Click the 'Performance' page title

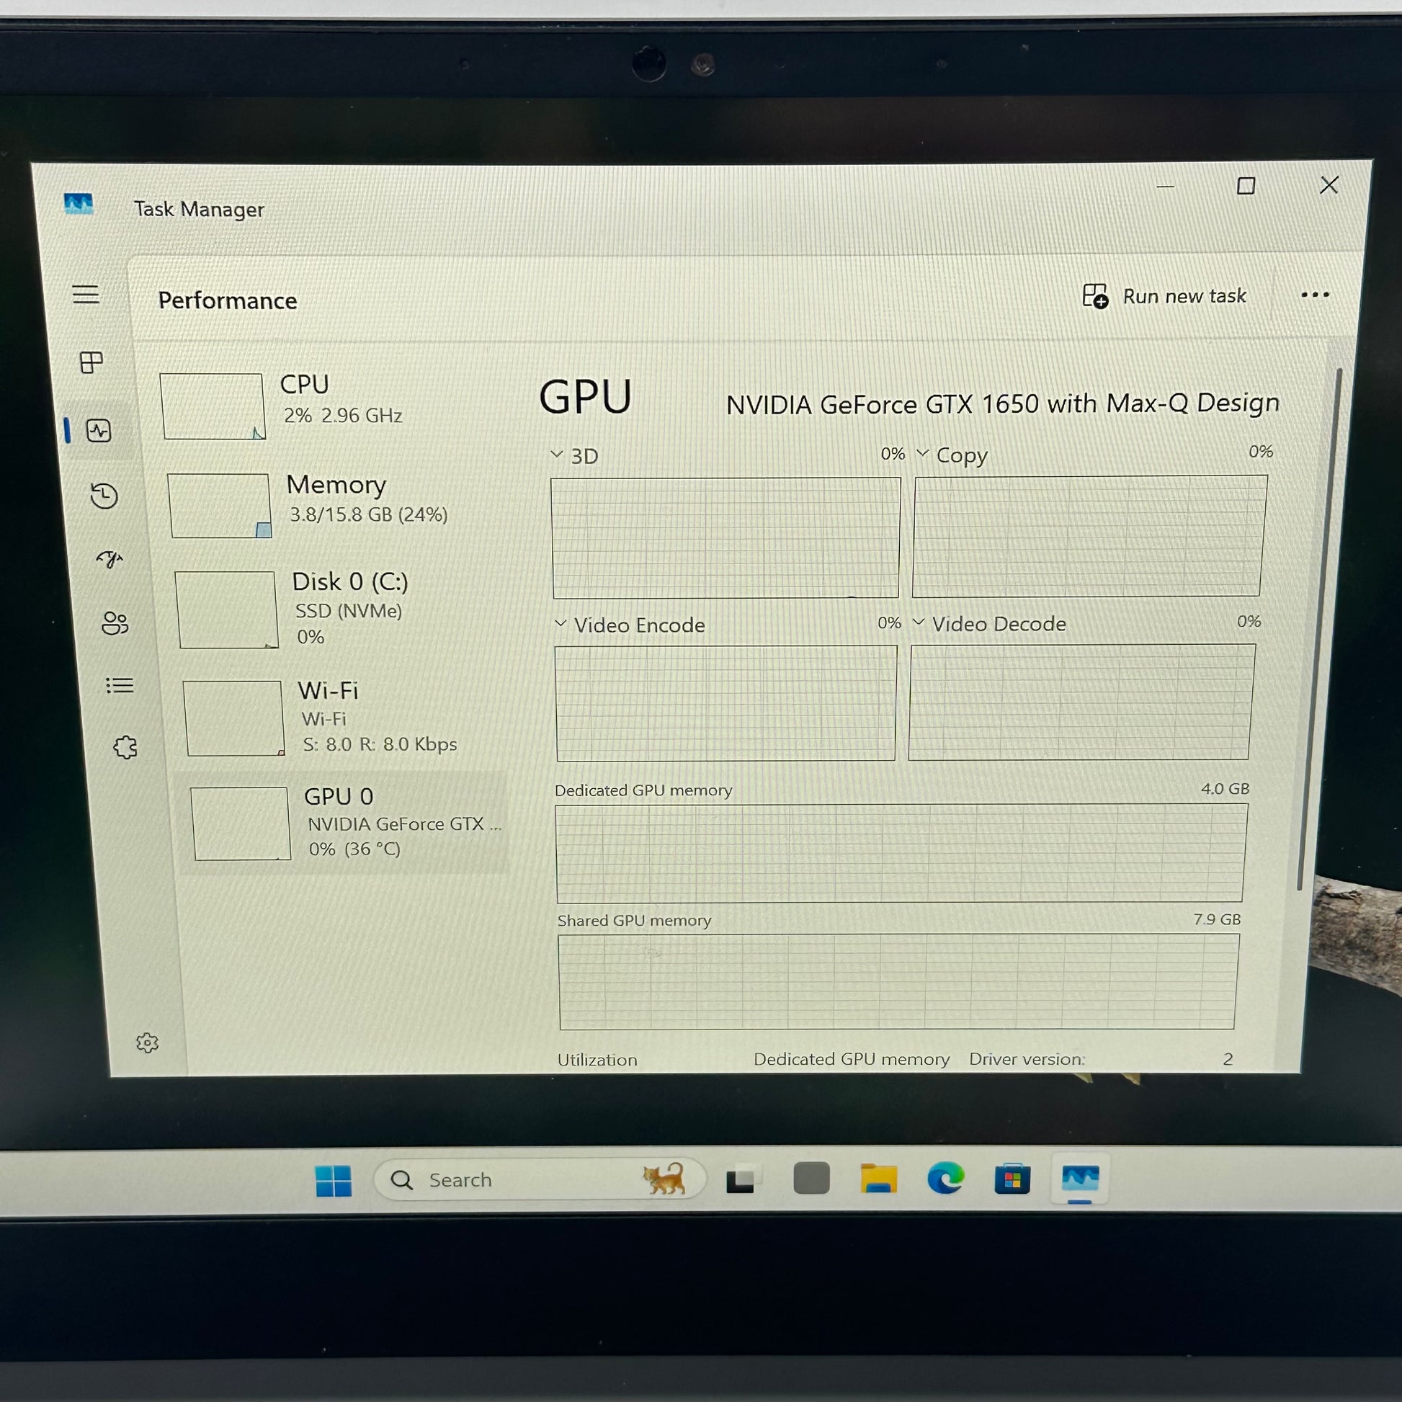coord(228,300)
